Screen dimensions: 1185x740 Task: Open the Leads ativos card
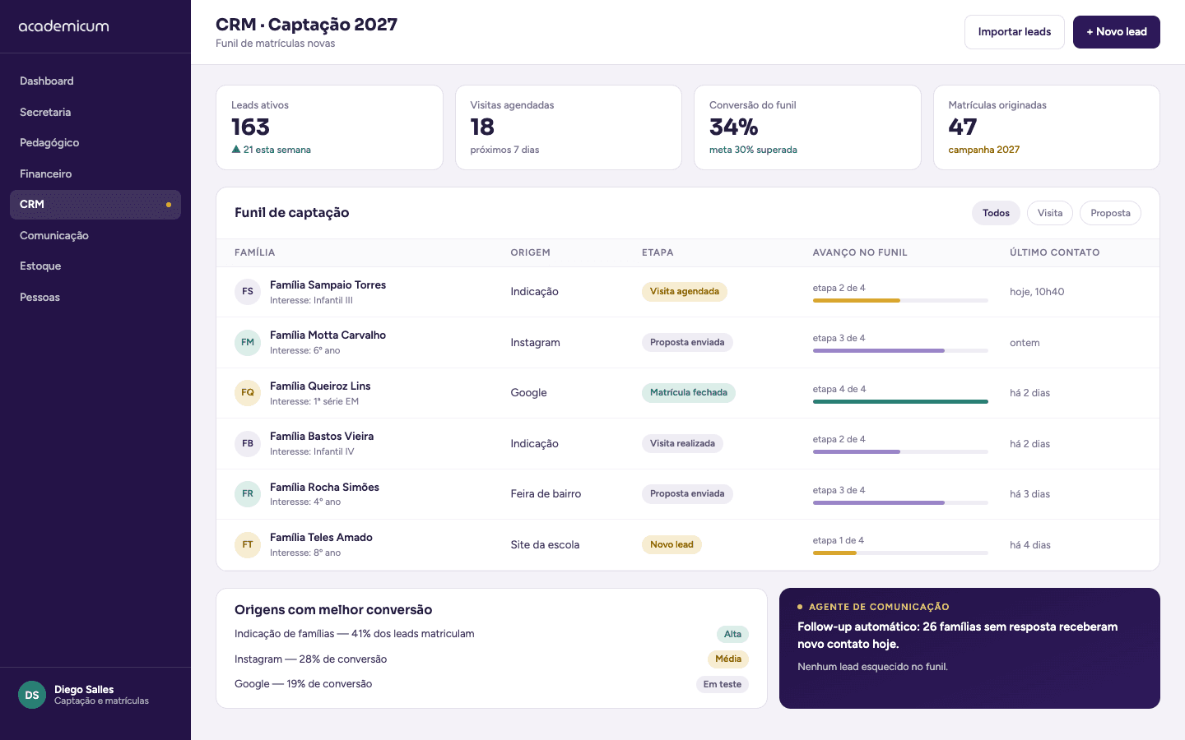329,127
